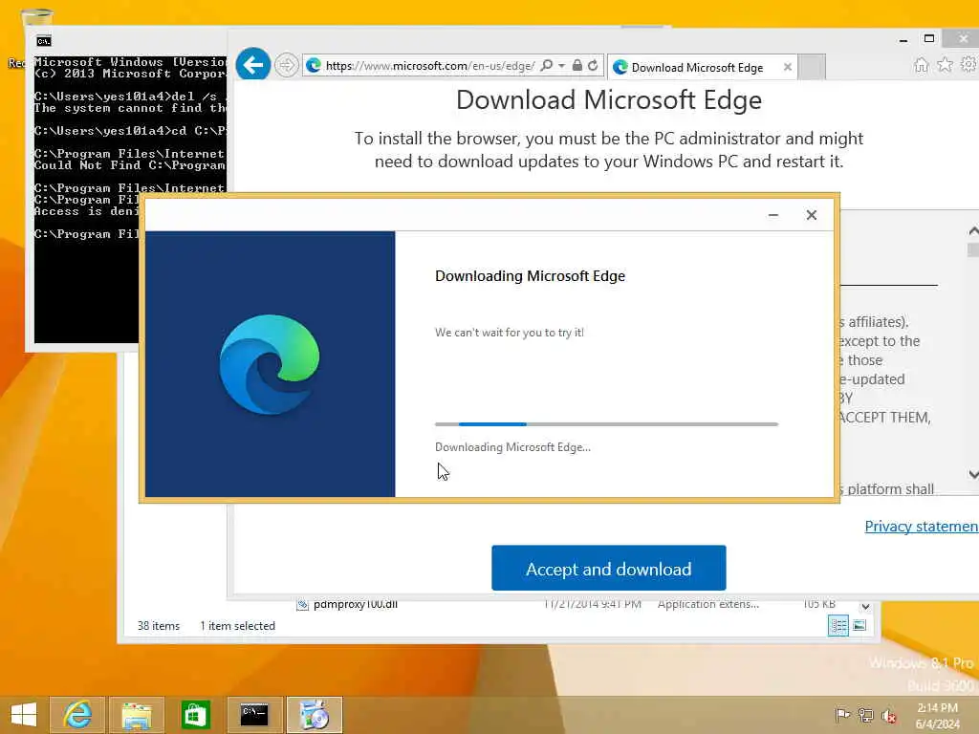Screen dimensions: 979x734
Task: Click the pdmproxy100.dll file icon
Action: [x=302, y=604]
